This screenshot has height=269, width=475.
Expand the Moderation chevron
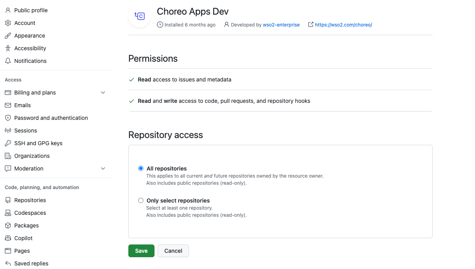tap(103, 169)
